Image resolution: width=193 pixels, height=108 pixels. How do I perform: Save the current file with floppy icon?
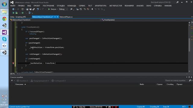click(x=30, y=9)
